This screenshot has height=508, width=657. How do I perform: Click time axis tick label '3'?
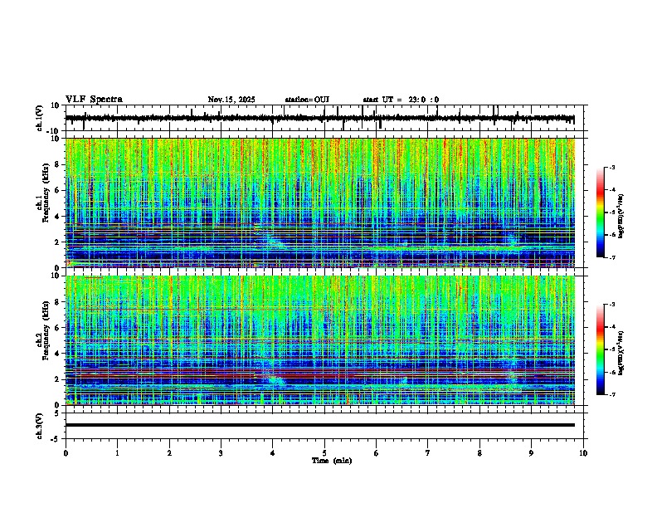pos(221,453)
